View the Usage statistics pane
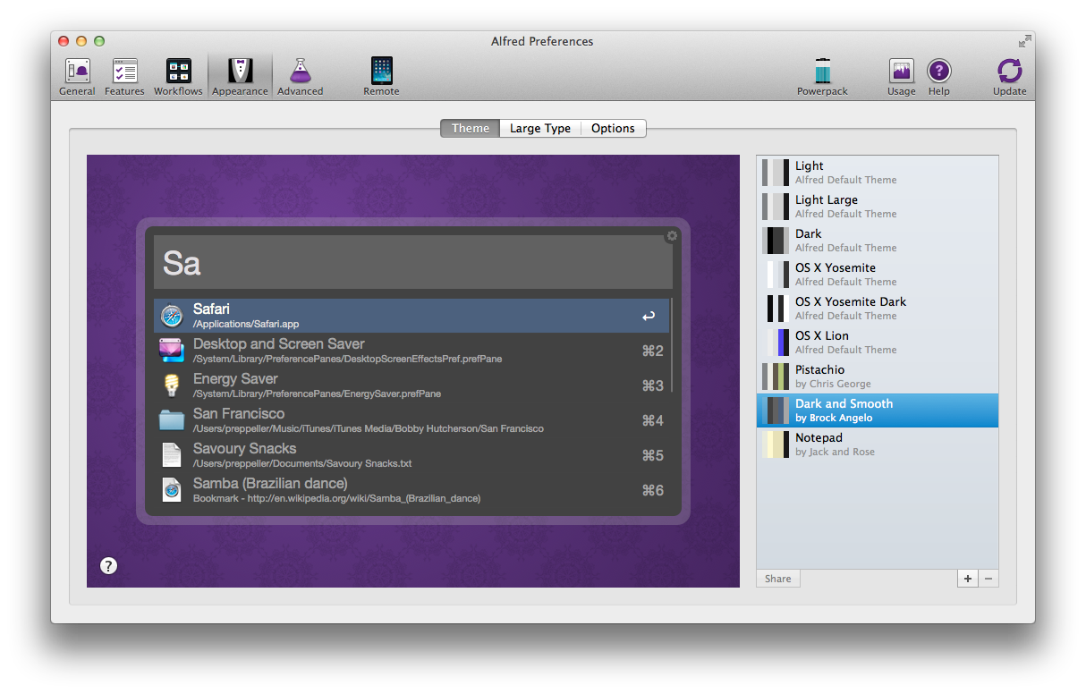This screenshot has width=1086, height=694. [x=901, y=77]
